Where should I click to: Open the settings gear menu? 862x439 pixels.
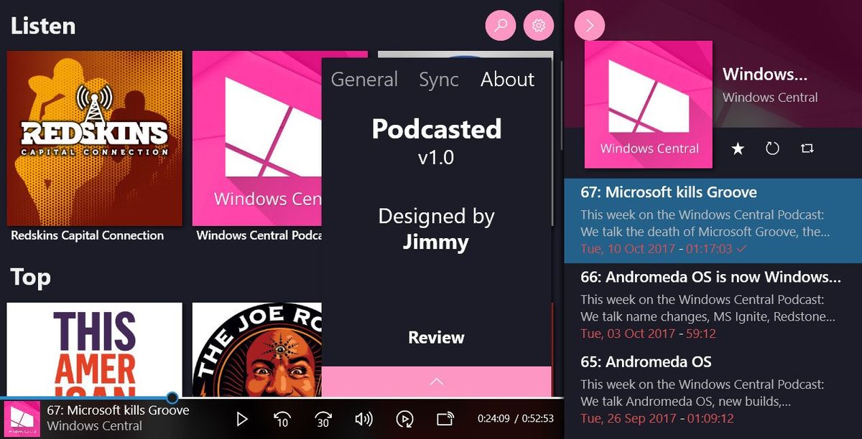(x=539, y=25)
